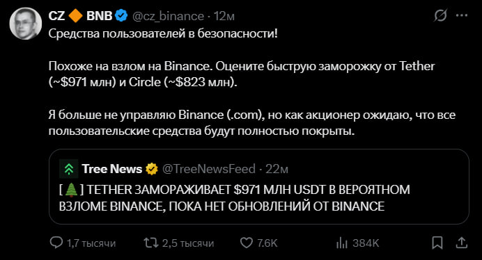Viewport: 482px width, 260px height.
Task: Click the Tree News logo avatar
Action: [68, 169]
